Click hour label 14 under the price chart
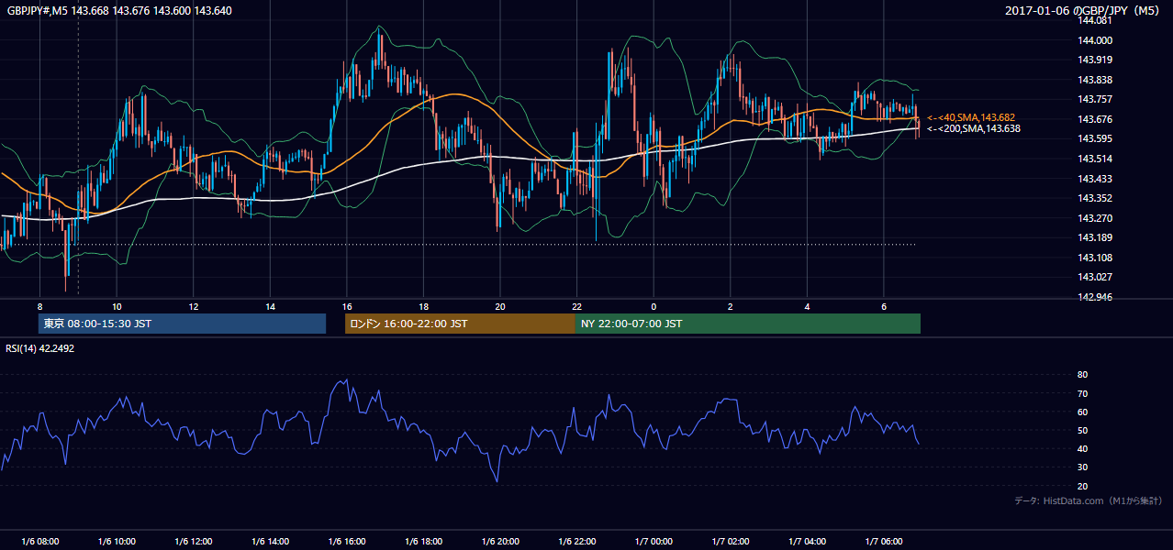Viewport: 1173px width, 550px height. click(270, 306)
